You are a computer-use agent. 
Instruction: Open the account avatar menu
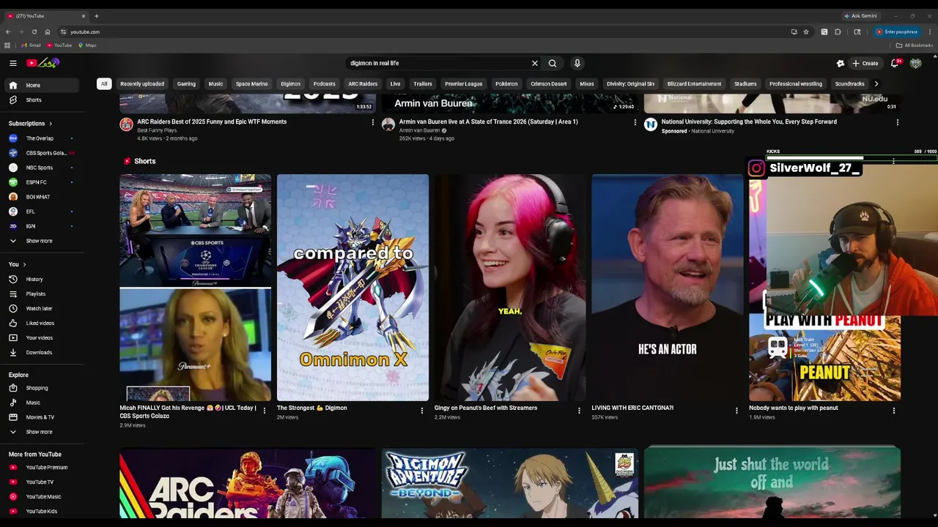point(916,63)
